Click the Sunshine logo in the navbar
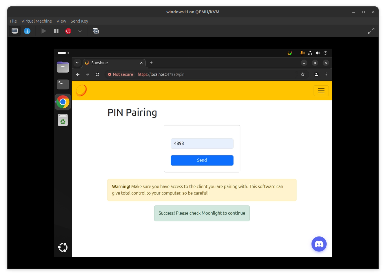The height and width of the screenshot is (277, 386). [81, 90]
